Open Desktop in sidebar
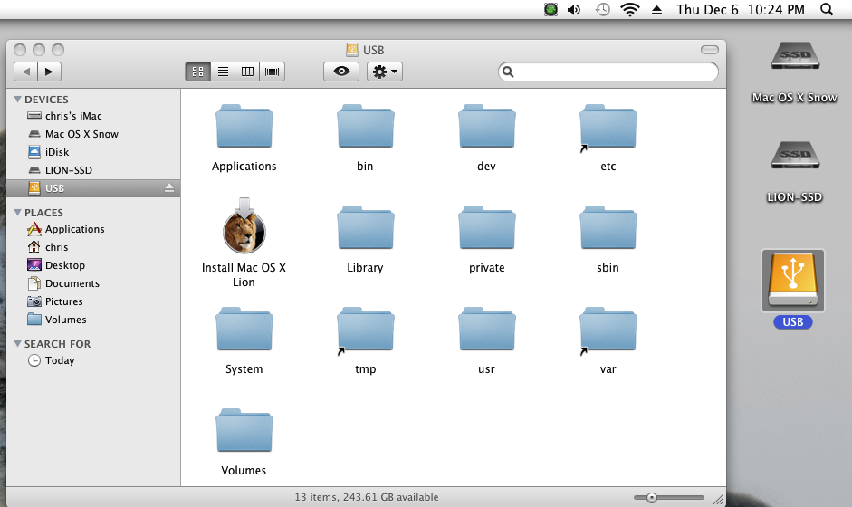Viewport: 852px width, 507px height. (x=93, y=265)
